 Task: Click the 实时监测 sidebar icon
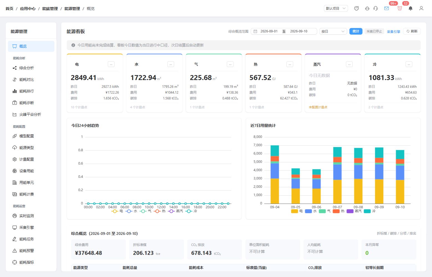(15, 216)
